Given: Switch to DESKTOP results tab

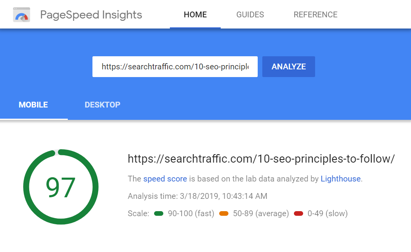Looking at the screenshot, I should [102, 105].
